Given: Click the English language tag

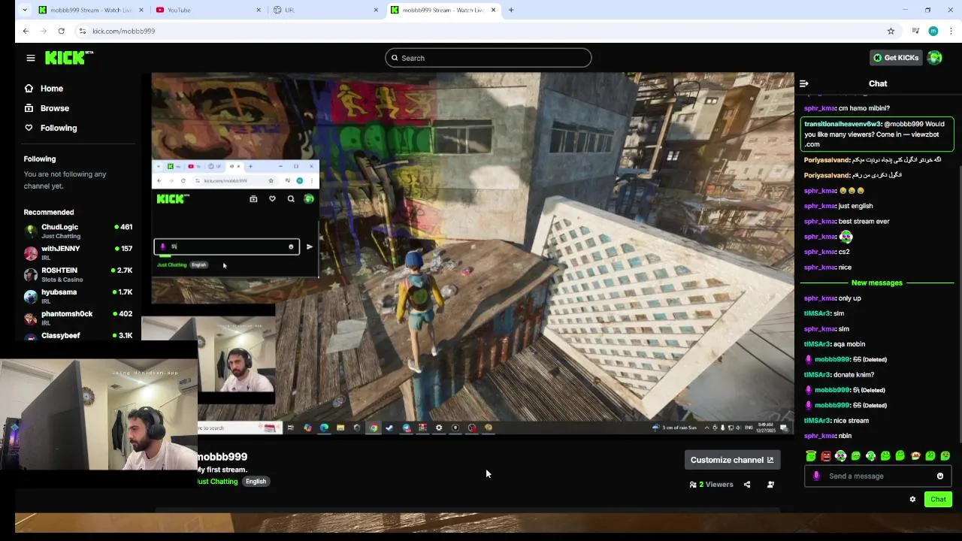Looking at the screenshot, I should tap(256, 482).
